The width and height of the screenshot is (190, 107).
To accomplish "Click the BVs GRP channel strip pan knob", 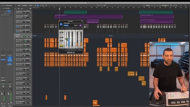I will coord(3,86).
